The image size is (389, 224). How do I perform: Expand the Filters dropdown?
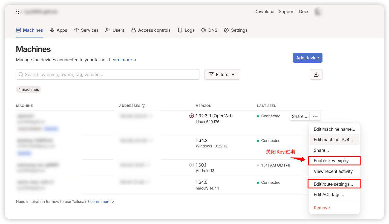click(222, 74)
